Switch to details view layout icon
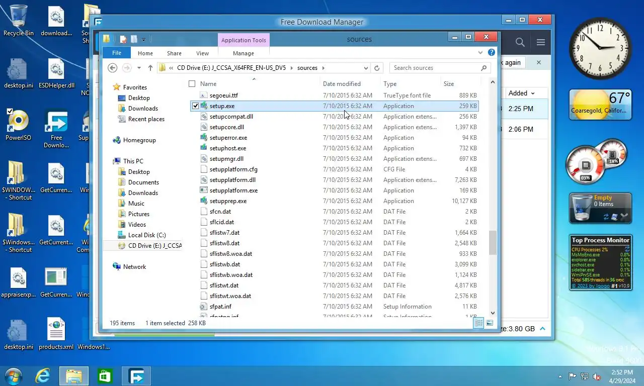Viewport: 644px width, 386px height. [x=478, y=323]
